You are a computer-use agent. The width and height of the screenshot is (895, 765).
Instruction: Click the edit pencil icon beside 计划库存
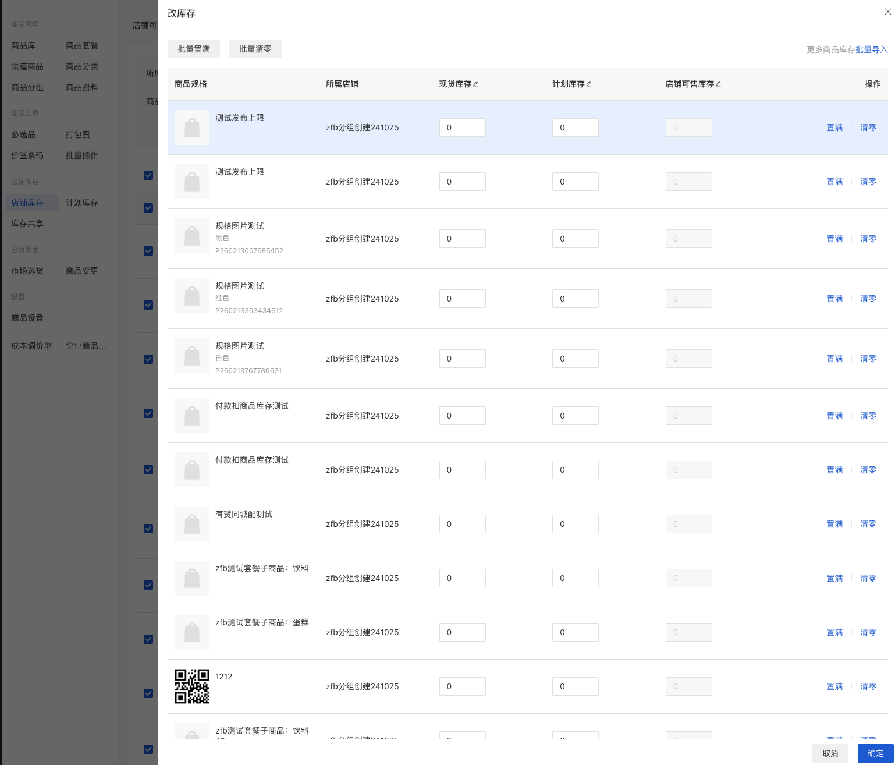589,84
